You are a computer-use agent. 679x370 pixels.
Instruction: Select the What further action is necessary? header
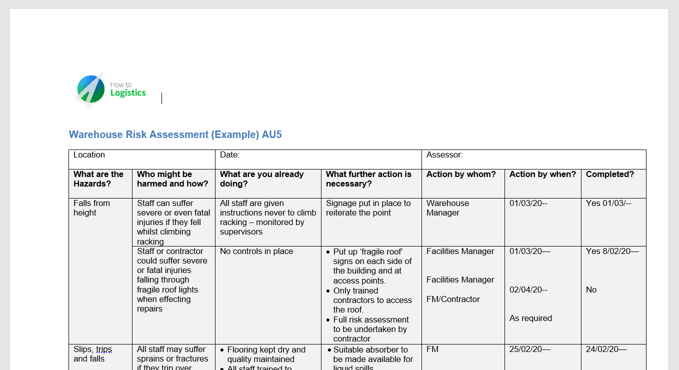click(369, 179)
